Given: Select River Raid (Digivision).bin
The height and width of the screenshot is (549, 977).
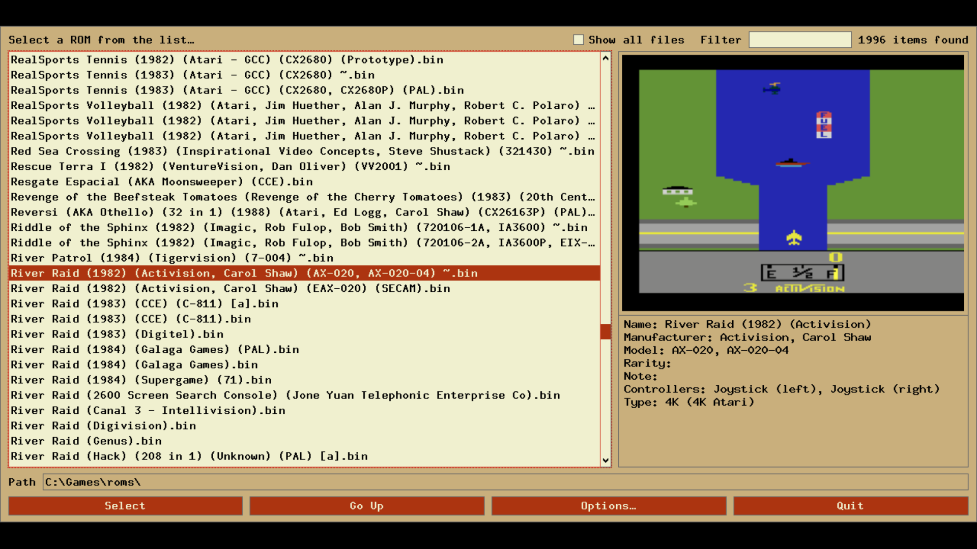Looking at the screenshot, I should point(304,426).
